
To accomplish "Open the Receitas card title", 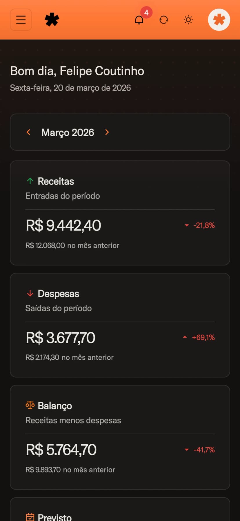I will point(56,181).
